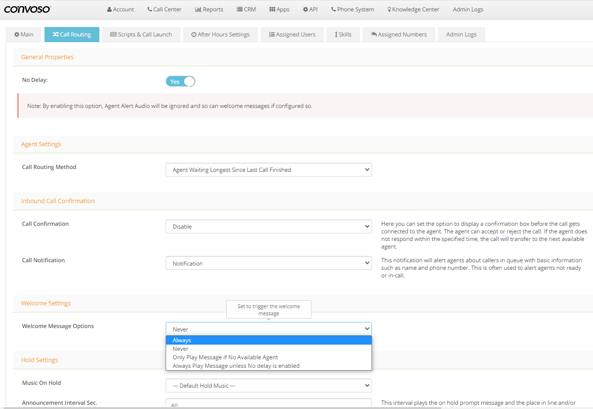Image resolution: width=593 pixels, height=409 pixels.
Task: Click the Announcement Interval Sec. input field
Action: click(x=268, y=405)
